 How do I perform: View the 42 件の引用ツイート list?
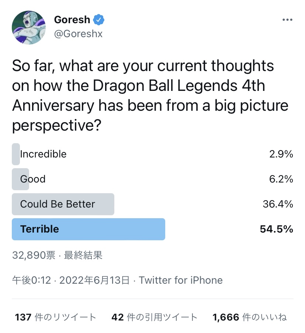pyautogui.click(x=154, y=317)
